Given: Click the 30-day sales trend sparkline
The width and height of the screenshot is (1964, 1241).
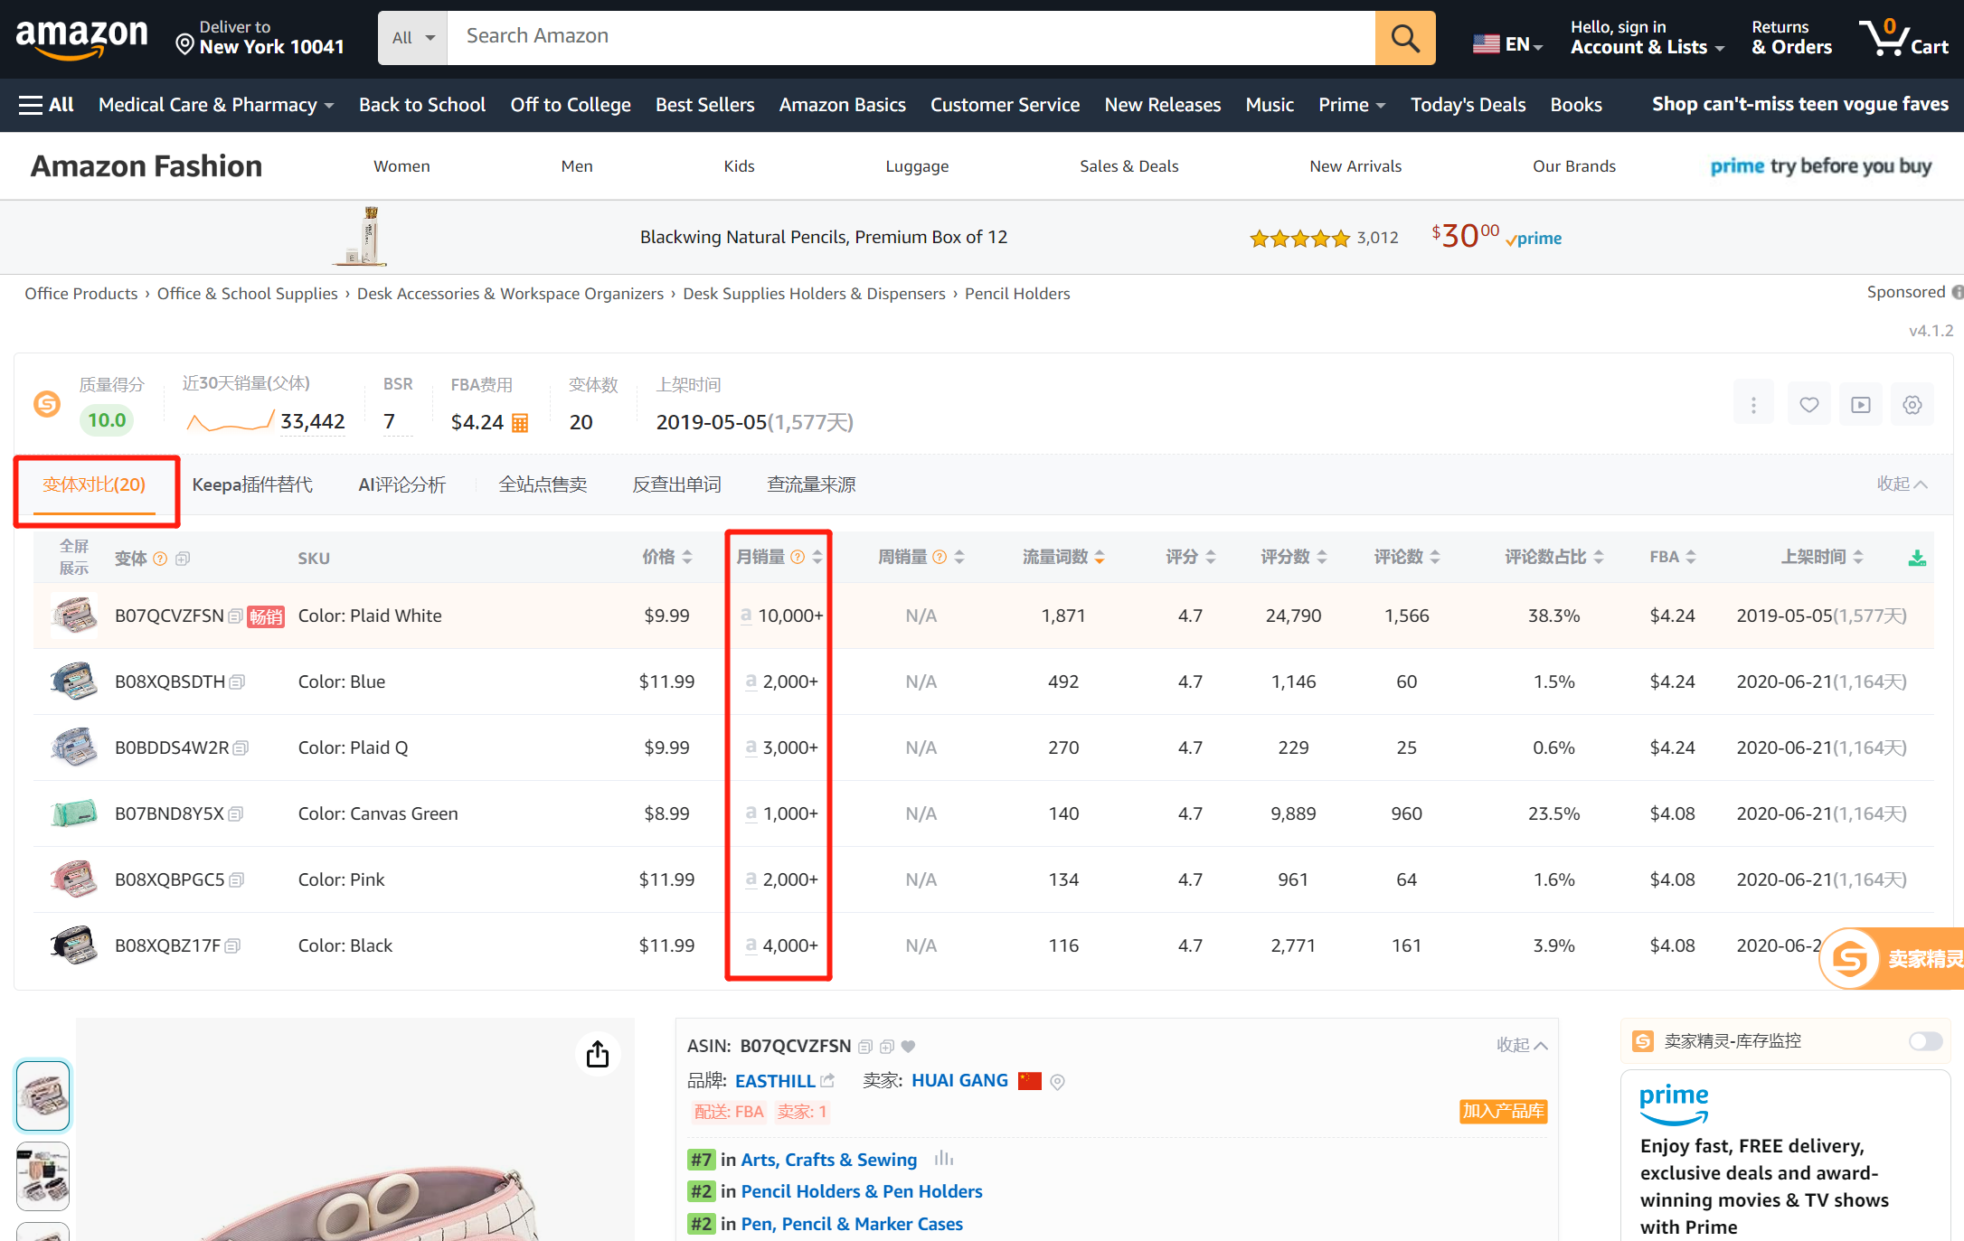Looking at the screenshot, I should tap(230, 420).
